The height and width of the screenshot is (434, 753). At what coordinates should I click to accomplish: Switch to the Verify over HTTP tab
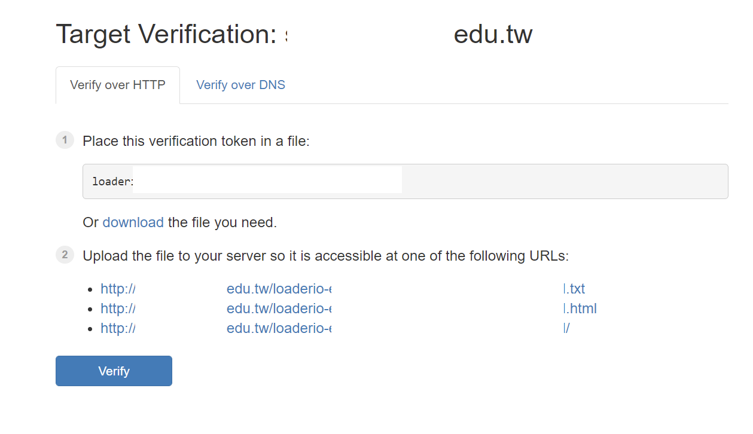click(118, 85)
